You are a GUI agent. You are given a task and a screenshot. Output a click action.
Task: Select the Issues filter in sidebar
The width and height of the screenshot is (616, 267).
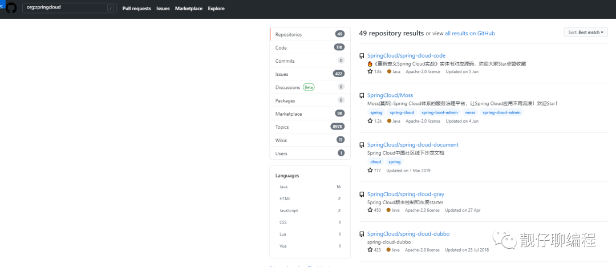tap(310, 74)
